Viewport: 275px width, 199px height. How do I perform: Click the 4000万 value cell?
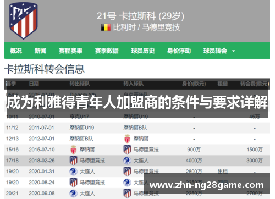194,161
